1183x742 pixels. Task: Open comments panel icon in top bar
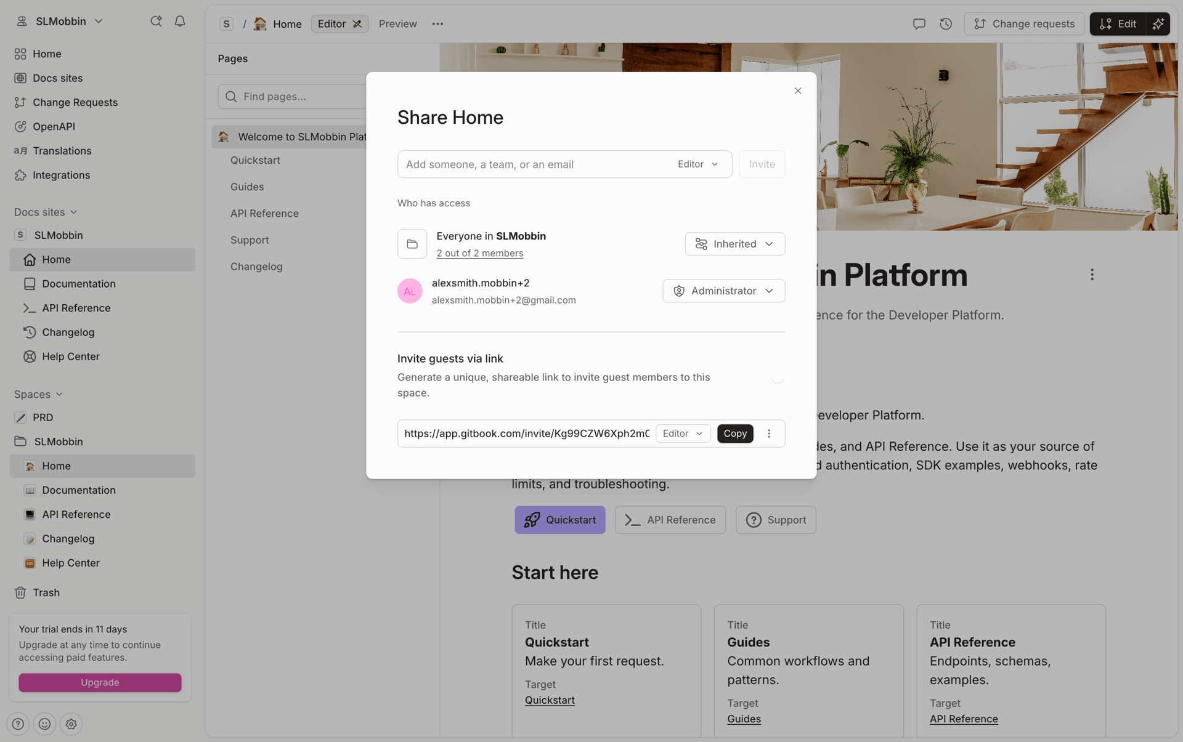(x=919, y=24)
